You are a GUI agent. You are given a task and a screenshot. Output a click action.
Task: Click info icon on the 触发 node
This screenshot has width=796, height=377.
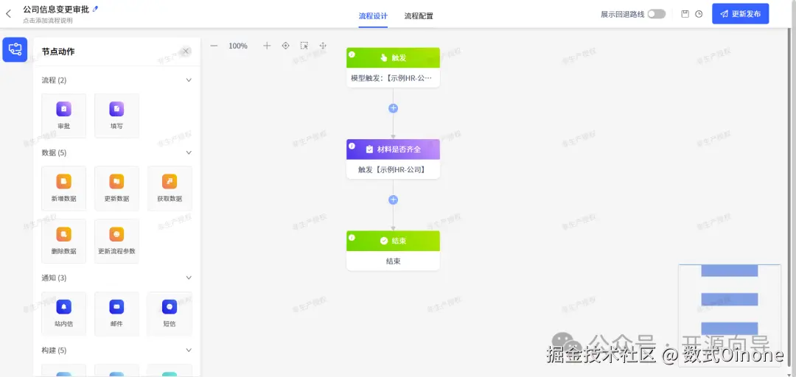(352, 54)
